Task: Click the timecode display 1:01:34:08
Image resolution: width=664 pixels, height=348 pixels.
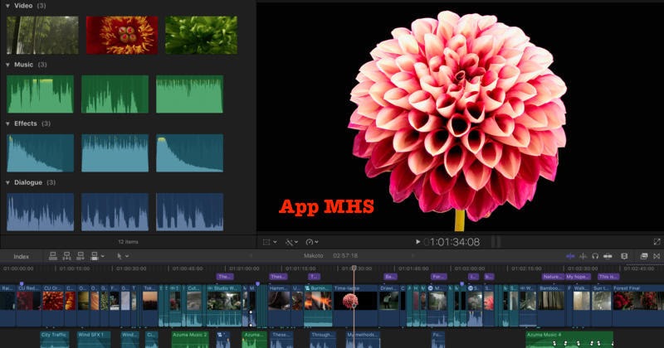Action: 452,242
